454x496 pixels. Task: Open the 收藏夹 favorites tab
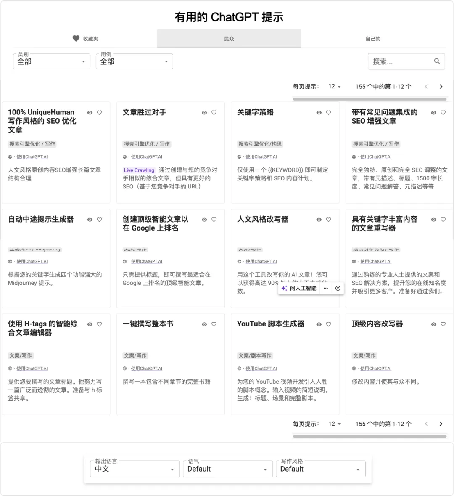[85, 39]
